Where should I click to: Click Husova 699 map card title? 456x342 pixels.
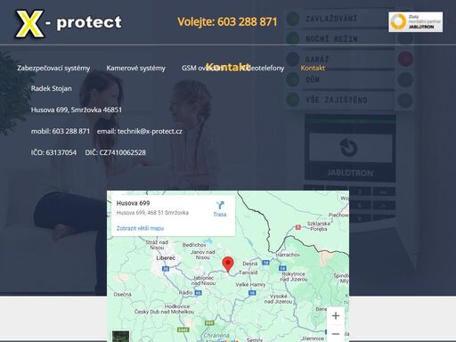pyautogui.click(x=133, y=203)
